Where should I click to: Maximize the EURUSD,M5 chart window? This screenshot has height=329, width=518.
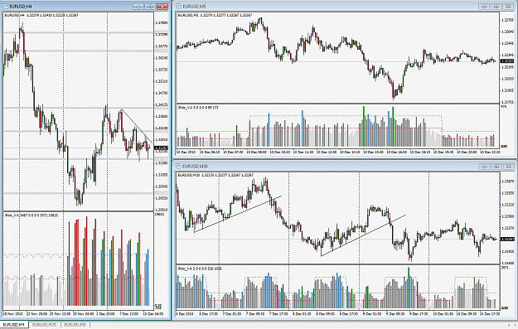(496, 7)
